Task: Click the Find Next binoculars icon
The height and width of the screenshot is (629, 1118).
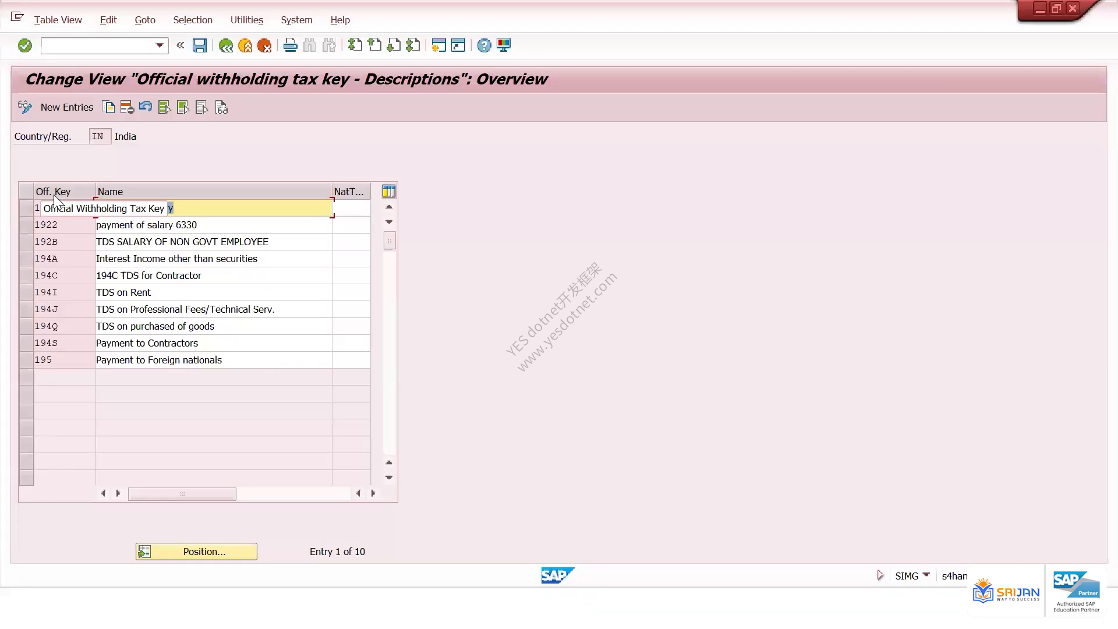Action: pos(329,45)
